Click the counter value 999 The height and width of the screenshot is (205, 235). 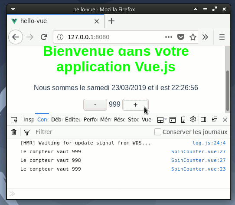pos(114,104)
